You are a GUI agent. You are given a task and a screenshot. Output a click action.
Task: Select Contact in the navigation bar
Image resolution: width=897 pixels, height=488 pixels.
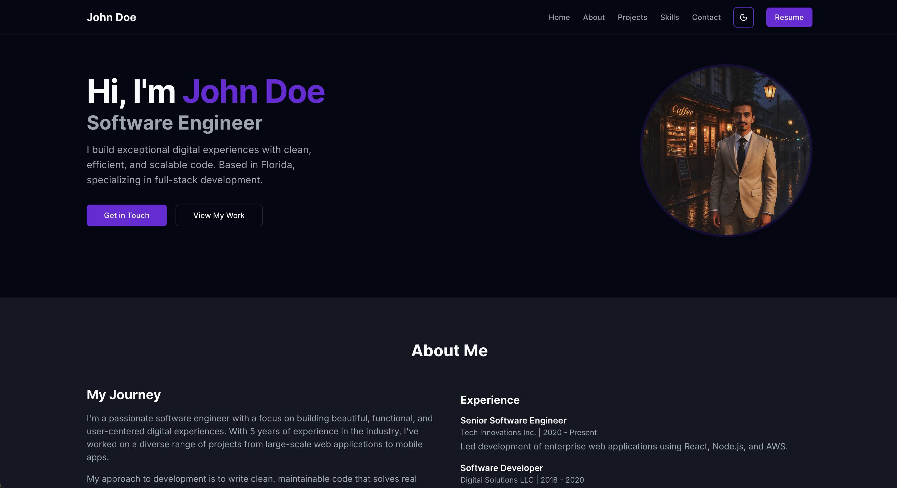point(706,17)
